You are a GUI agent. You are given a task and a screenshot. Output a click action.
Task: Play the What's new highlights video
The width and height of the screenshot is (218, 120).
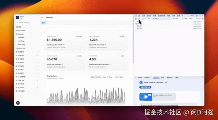coord(146,97)
